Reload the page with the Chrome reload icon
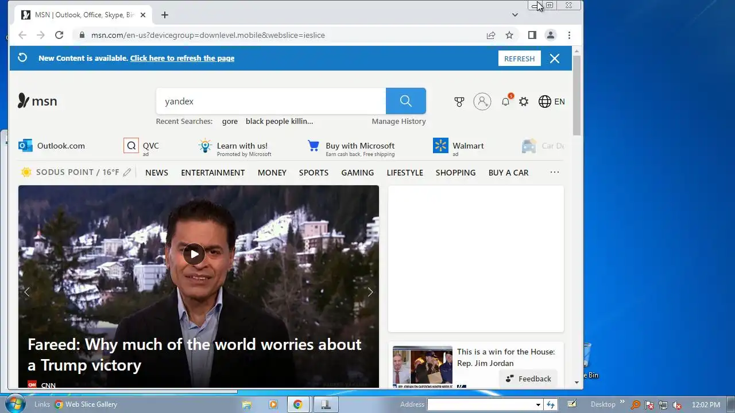The image size is (735, 413). [x=59, y=35]
